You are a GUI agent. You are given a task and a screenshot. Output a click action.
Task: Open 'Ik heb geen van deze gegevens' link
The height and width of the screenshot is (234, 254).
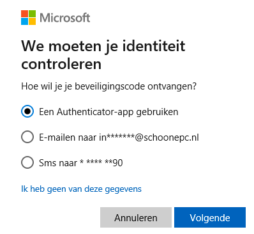[x=81, y=189]
